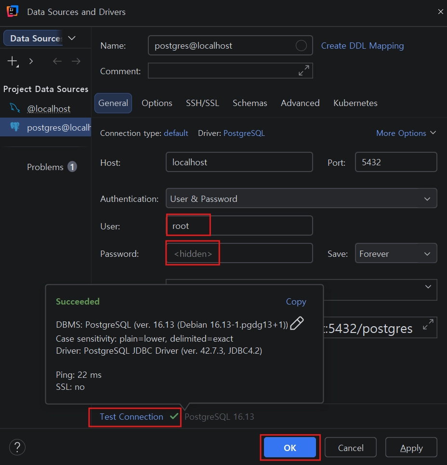Click the PostgreSQL 16.13 status text
The image size is (447, 465).
pos(219,417)
